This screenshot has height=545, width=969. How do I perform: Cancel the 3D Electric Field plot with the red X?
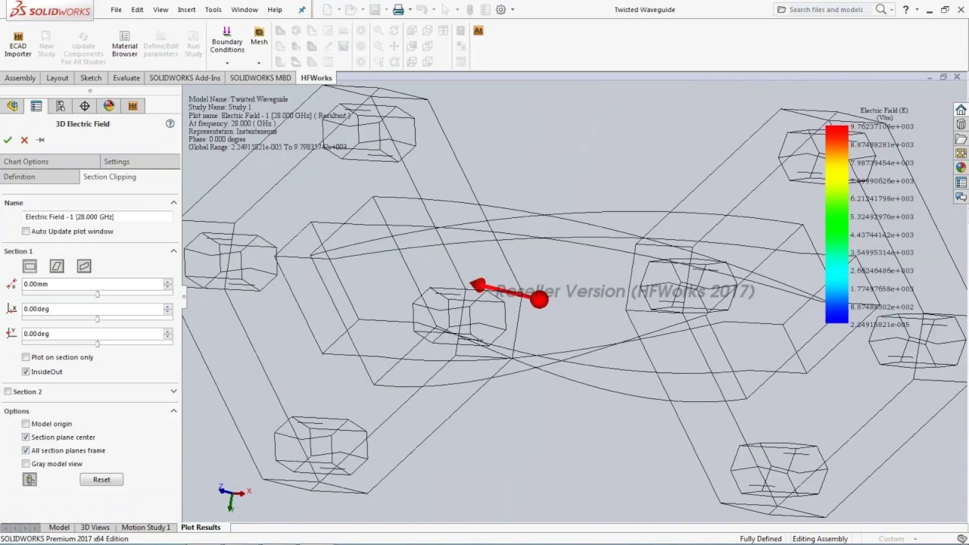[x=24, y=140]
